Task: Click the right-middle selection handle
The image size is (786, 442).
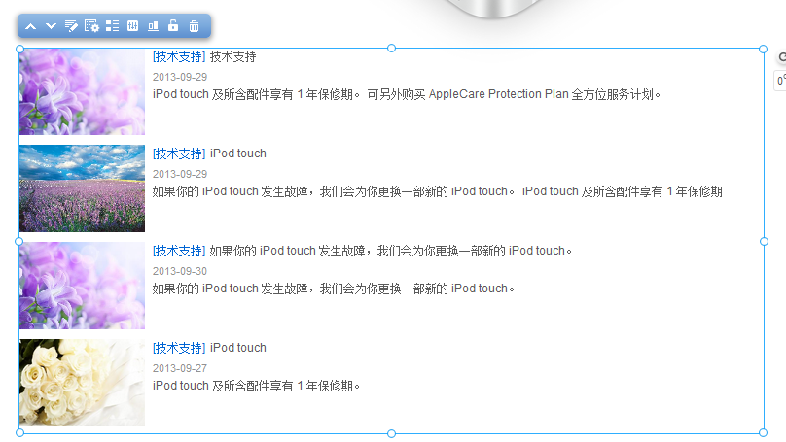Action: [764, 241]
